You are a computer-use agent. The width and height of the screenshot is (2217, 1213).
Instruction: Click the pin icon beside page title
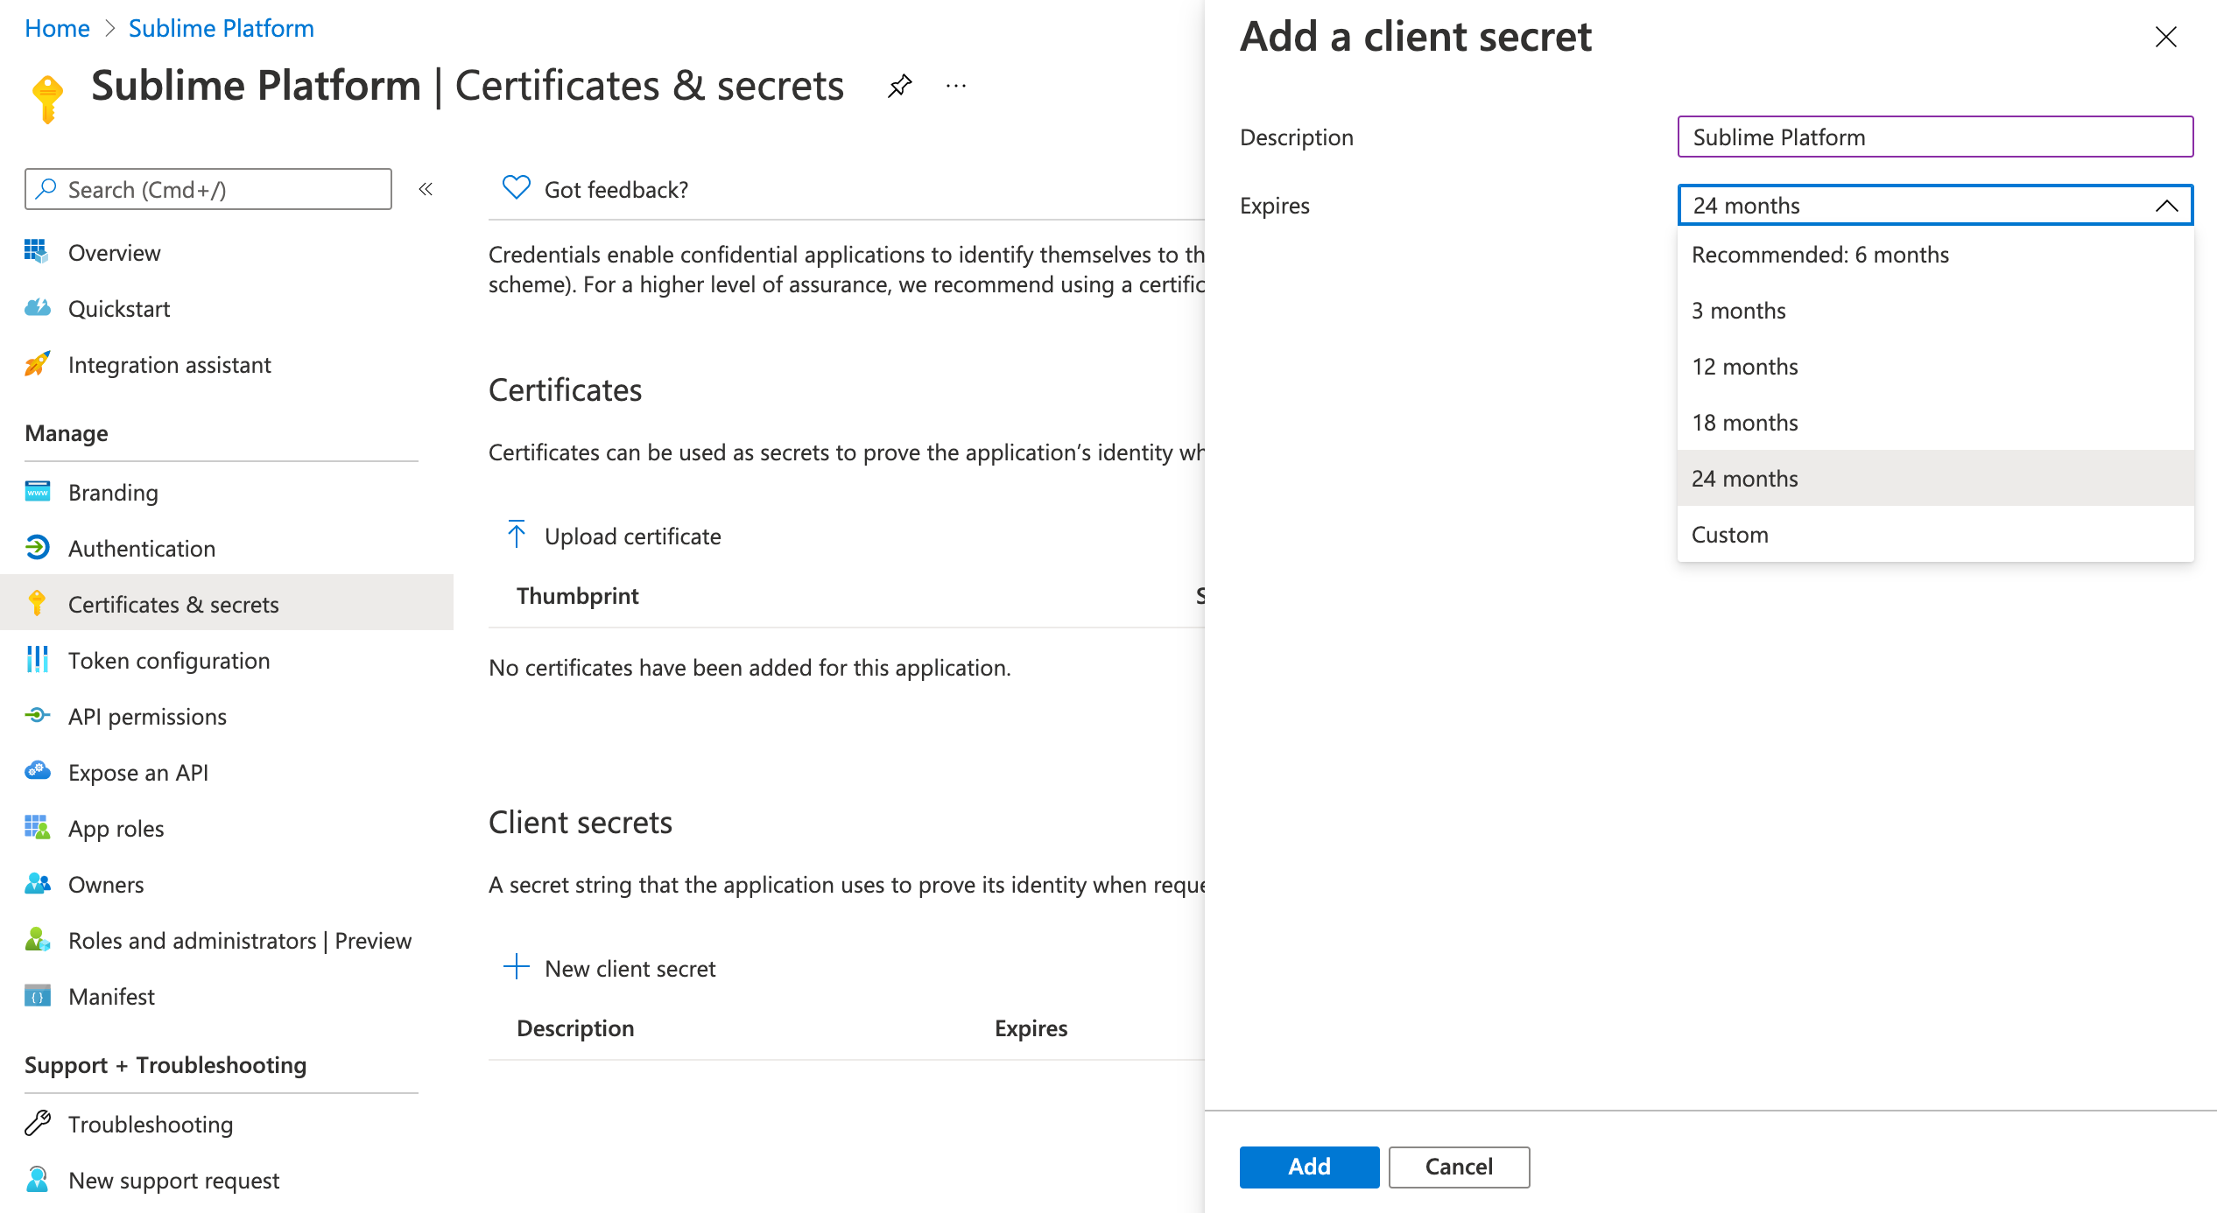[899, 86]
